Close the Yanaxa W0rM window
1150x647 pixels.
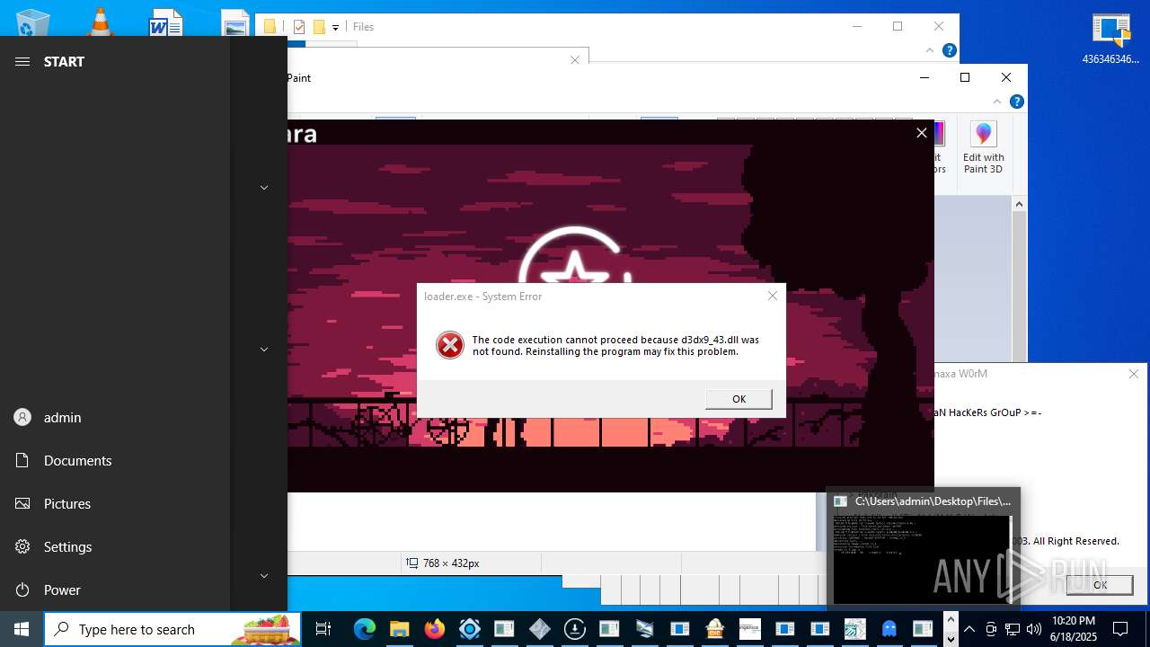tap(1134, 374)
